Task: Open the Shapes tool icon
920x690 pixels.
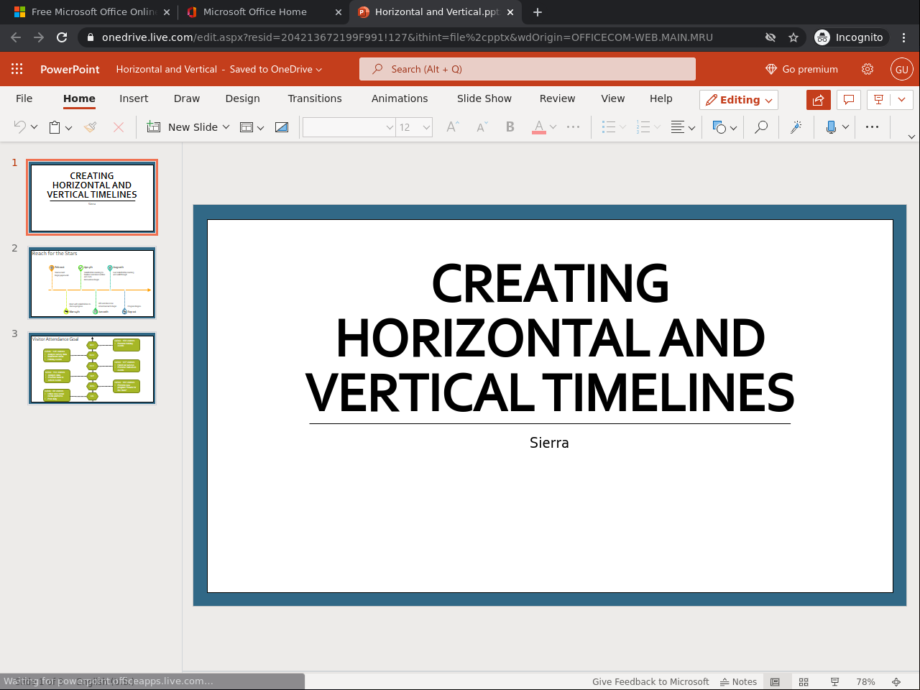Action: [719, 127]
